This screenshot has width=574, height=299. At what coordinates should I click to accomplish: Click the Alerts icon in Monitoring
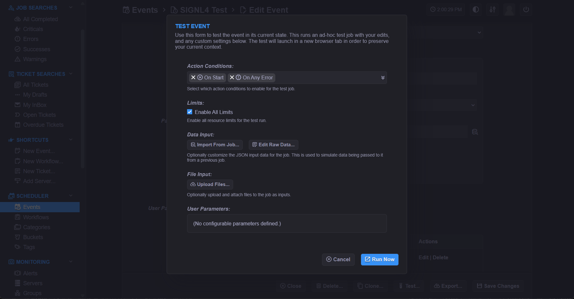18,273
